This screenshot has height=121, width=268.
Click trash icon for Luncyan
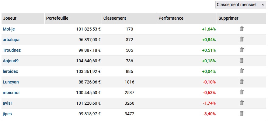[x=242, y=81]
